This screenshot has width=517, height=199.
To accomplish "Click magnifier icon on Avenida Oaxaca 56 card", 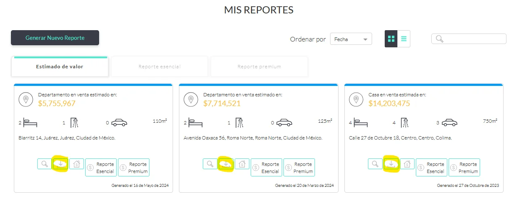I will [210, 164].
